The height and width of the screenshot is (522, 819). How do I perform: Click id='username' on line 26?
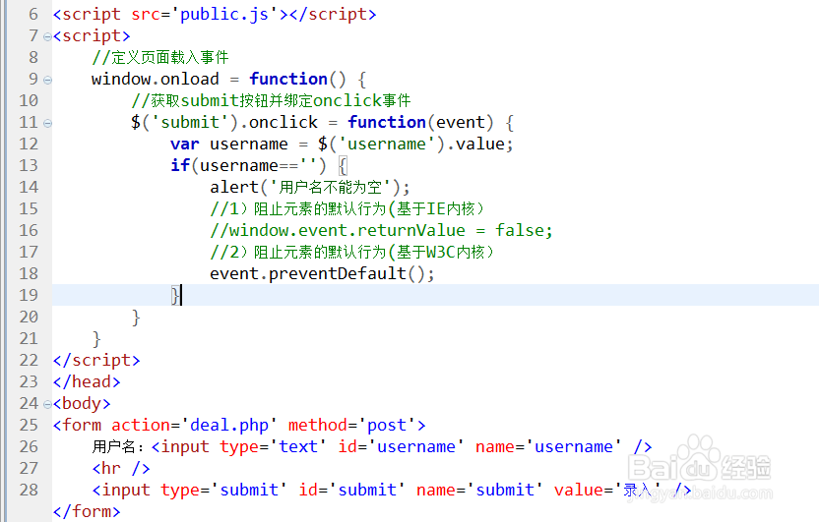(x=402, y=447)
